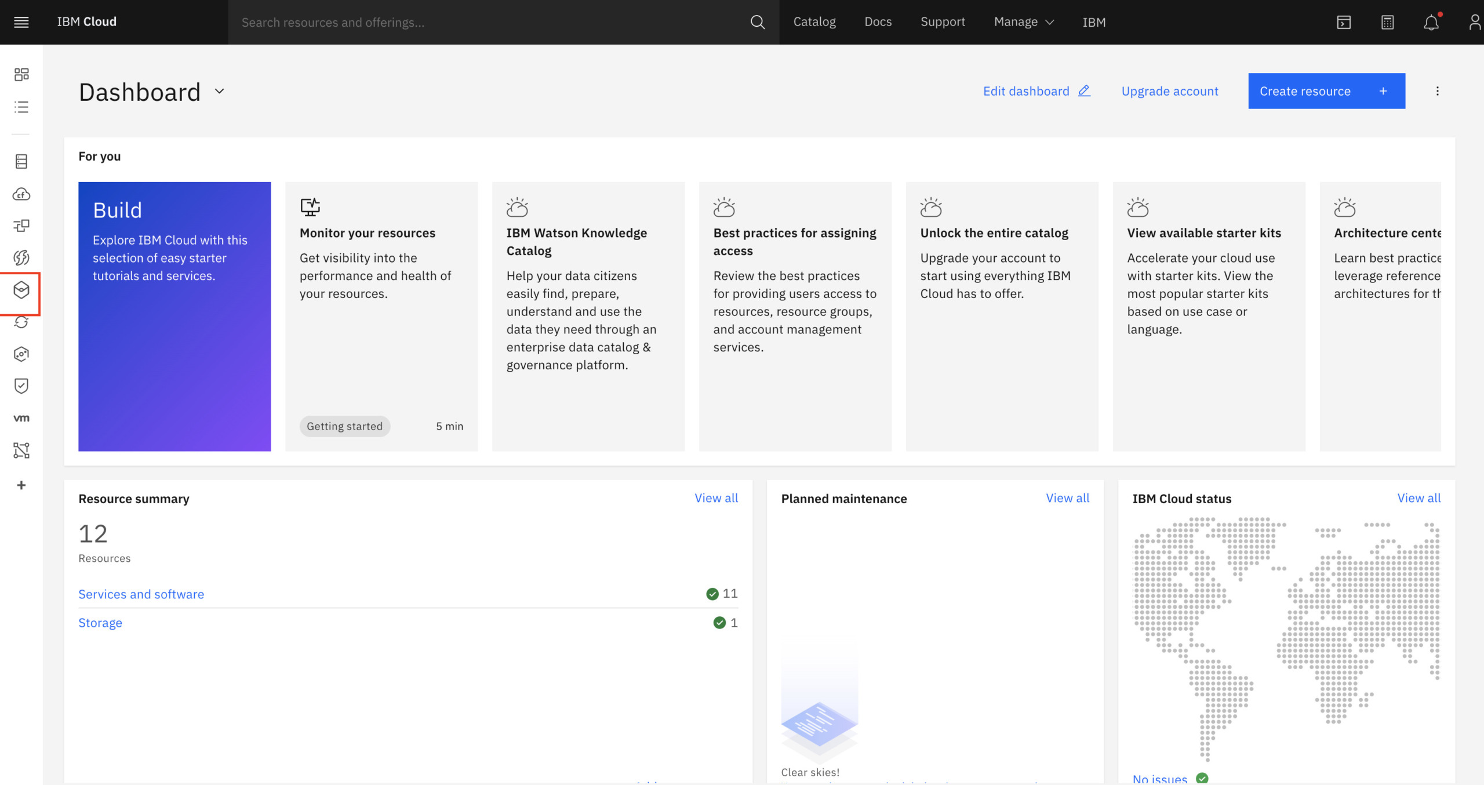This screenshot has width=1484, height=785.
Task: Open the IBM Cloud Shell icon
Action: tap(1344, 22)
